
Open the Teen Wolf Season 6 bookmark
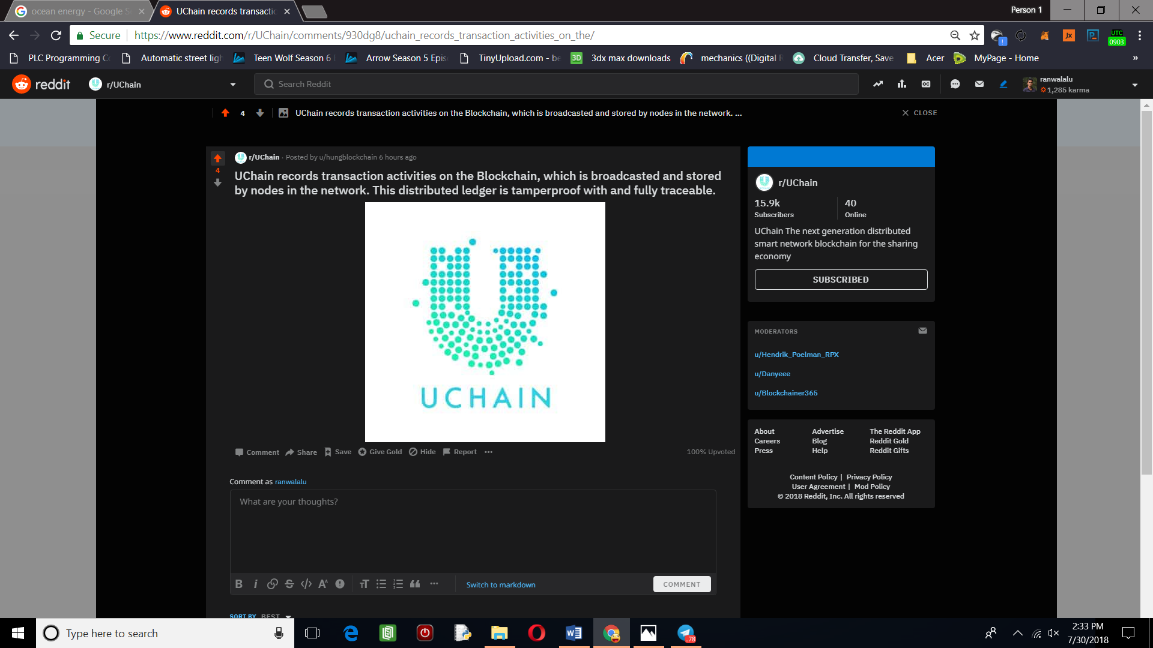(x=285, y=58)
